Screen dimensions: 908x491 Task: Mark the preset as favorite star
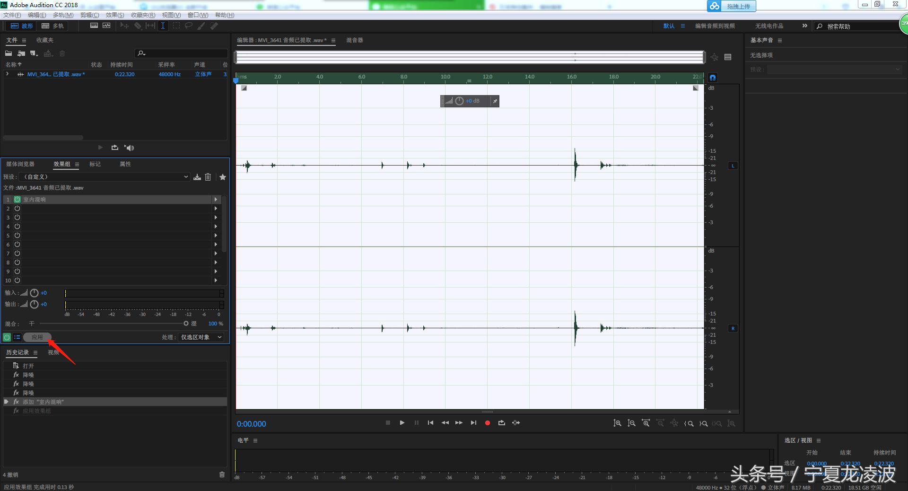(222, 177)
